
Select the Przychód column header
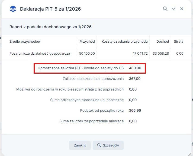click(87, 42)
